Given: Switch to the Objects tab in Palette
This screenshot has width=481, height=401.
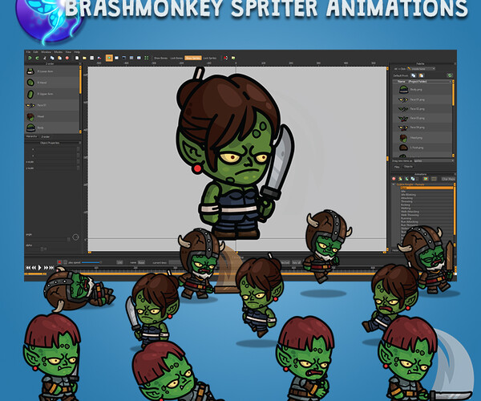Looking at the screenshot, I should point(408,167).
